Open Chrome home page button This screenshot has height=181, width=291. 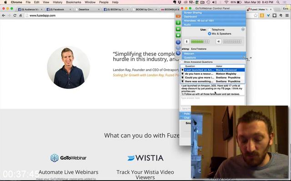click(20, 15)
